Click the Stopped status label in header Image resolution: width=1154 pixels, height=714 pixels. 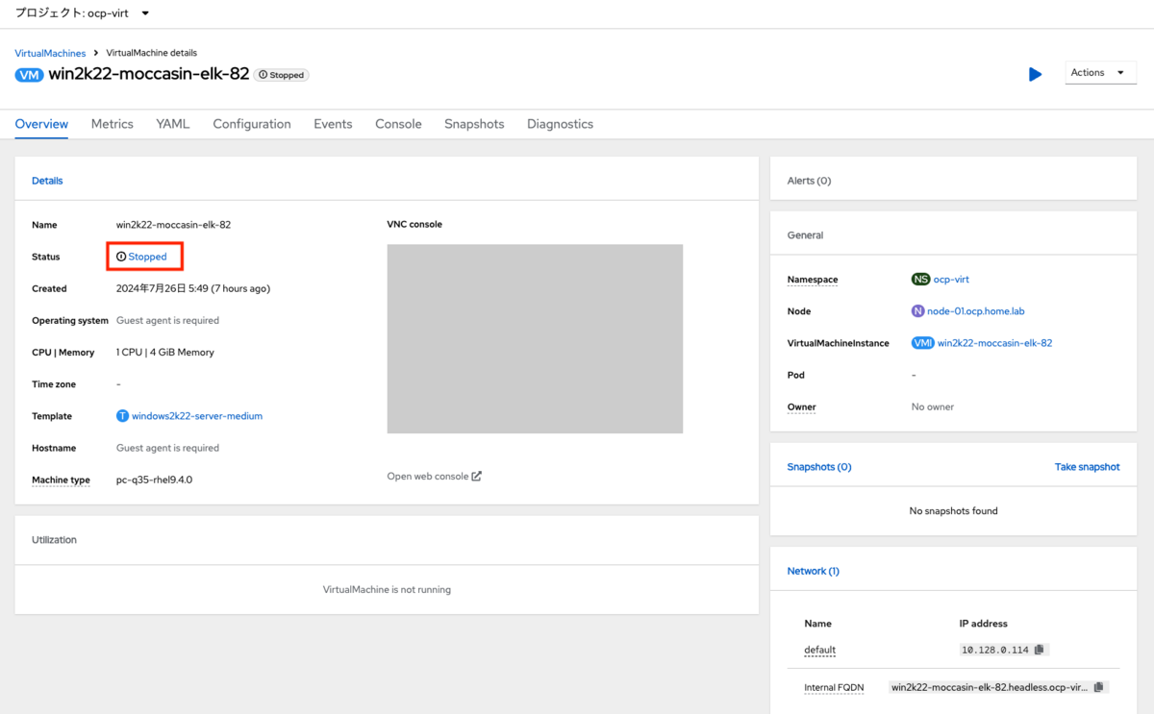pyautogui.click(x=282, y=75)
